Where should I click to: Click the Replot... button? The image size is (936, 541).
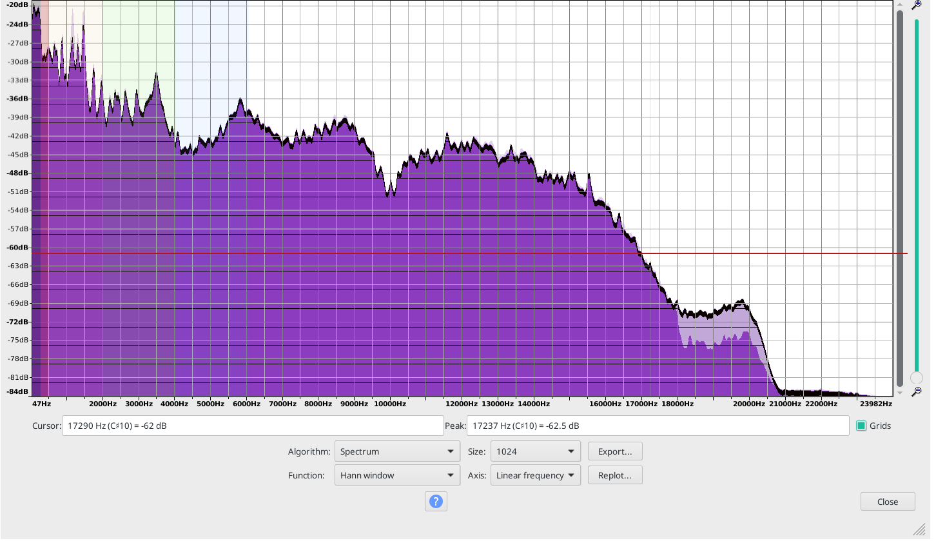point(615,475)
